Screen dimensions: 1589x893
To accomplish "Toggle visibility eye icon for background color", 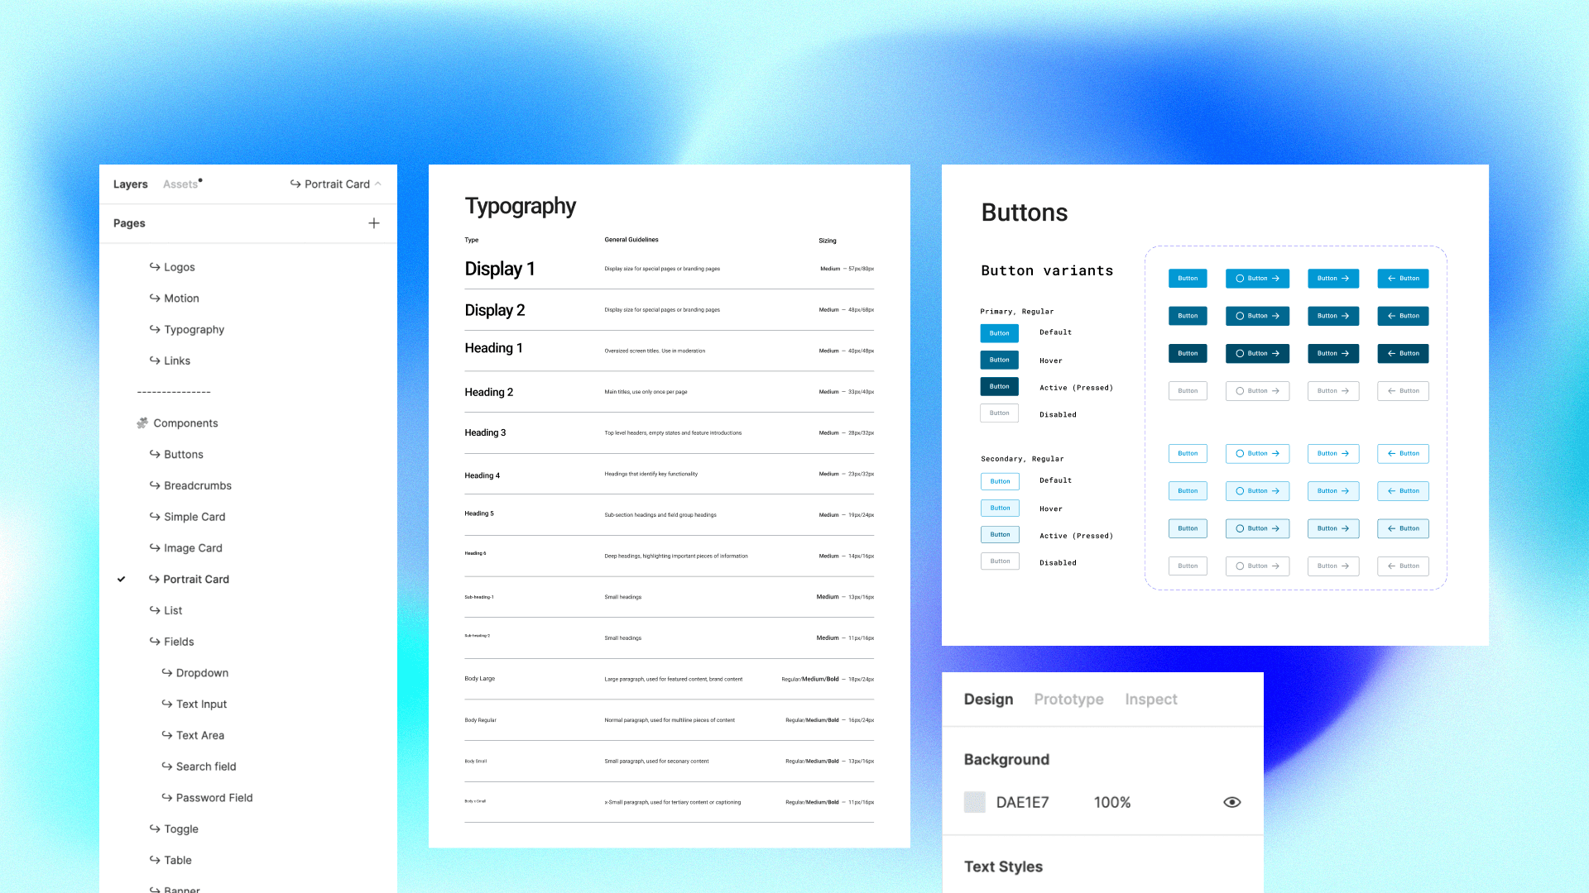I will 1232,801.
